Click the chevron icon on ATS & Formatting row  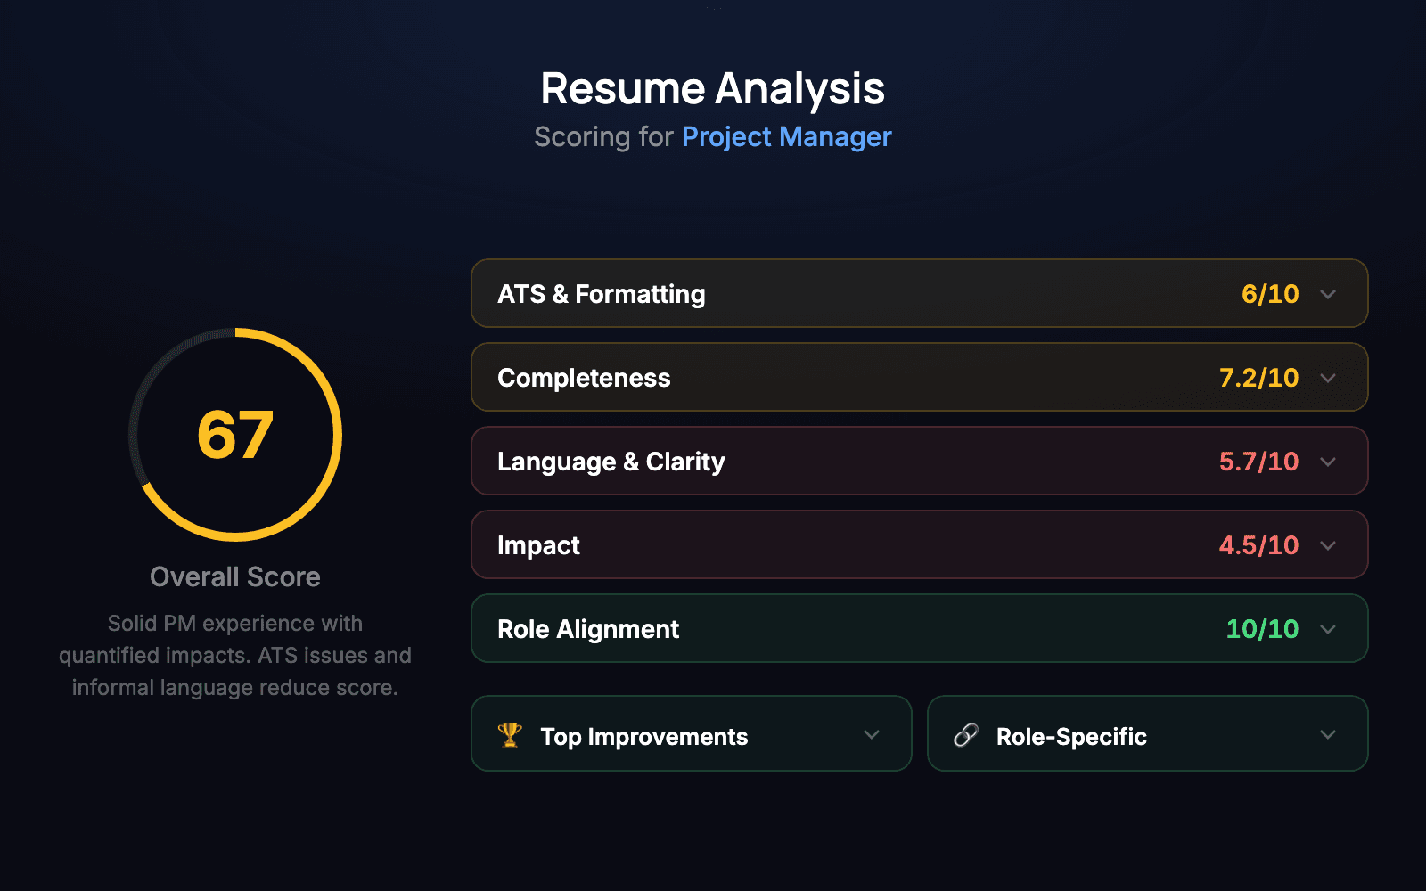coord(1328,293)
